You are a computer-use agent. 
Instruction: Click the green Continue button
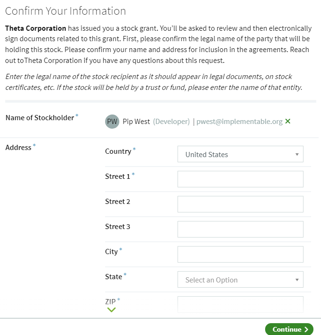(x=289, y=329)
